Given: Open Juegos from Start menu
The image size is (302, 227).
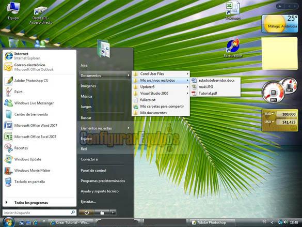Looking at the screenshot, I should click(86, 107).
